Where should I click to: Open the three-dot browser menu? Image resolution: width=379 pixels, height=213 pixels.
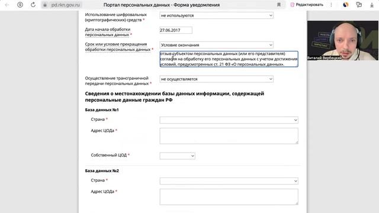(331, 5)
